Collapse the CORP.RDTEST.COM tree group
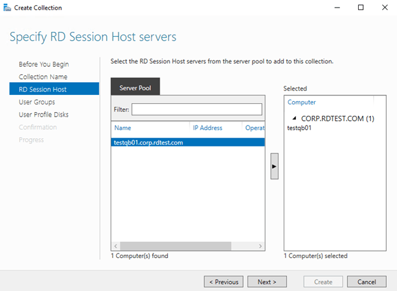The height and width of the screenshot is (291, 397). point(295,118)
